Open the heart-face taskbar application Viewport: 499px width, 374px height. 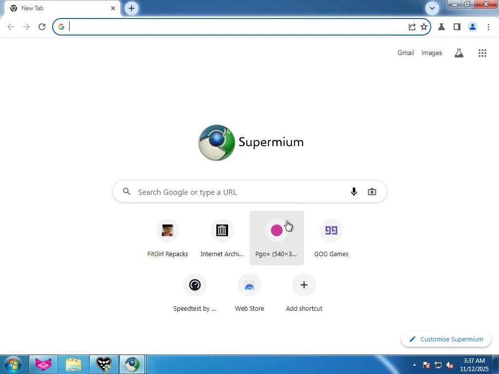[104, 364]
